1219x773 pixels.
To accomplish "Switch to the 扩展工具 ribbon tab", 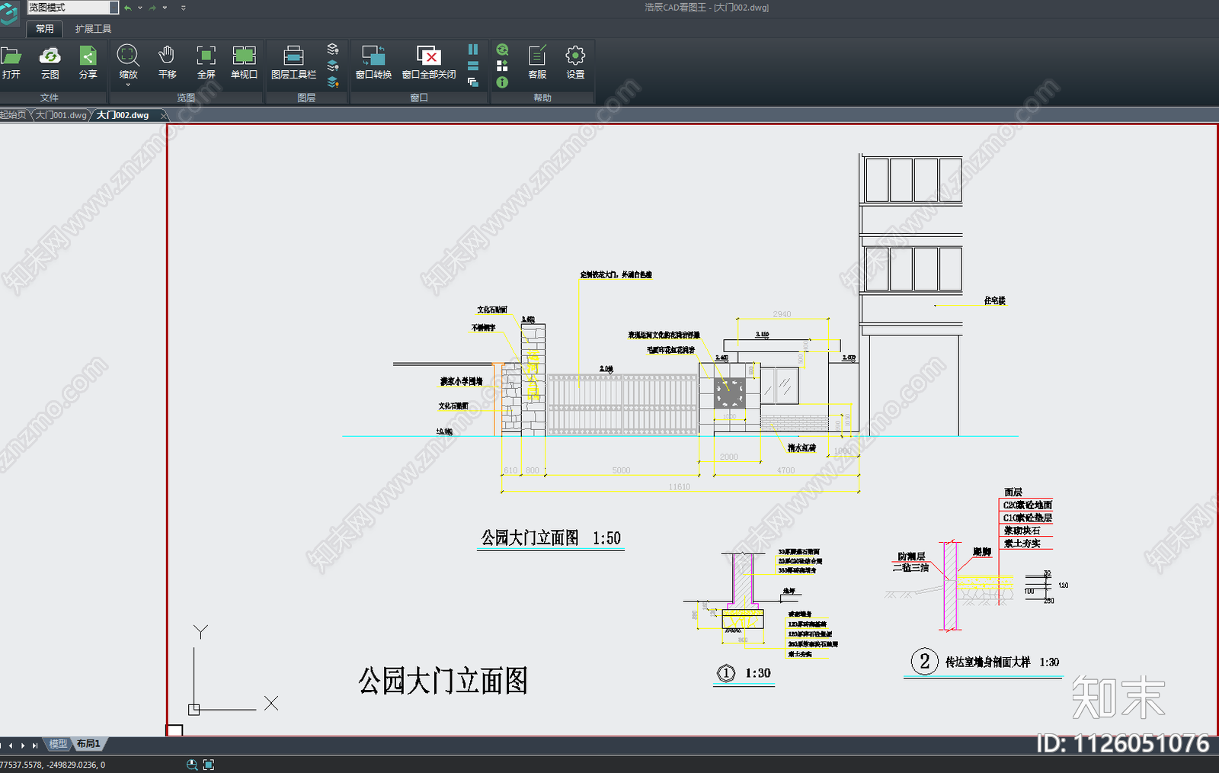I will pyautogui.click(x=93, y=29).
